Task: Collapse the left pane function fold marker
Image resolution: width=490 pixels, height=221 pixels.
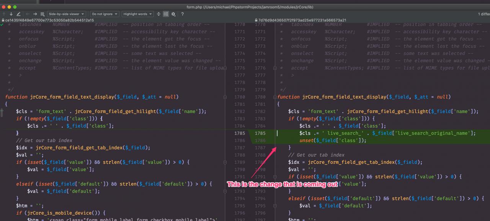Action: click(225, 97)
